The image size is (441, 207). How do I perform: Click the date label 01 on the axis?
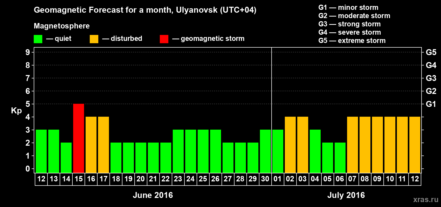pyautogui.click(x=278, y=179)
